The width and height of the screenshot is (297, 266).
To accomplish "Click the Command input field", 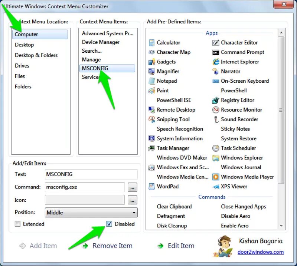I will (x=85, y=187).
